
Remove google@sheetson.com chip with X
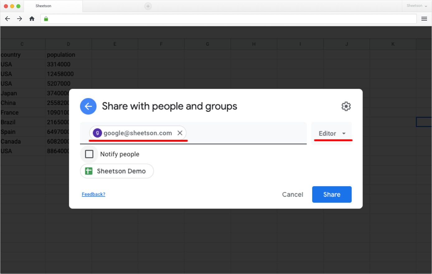[x=180, y=133]
